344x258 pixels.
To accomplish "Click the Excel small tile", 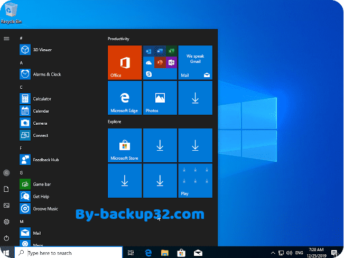I will (171, 51).
